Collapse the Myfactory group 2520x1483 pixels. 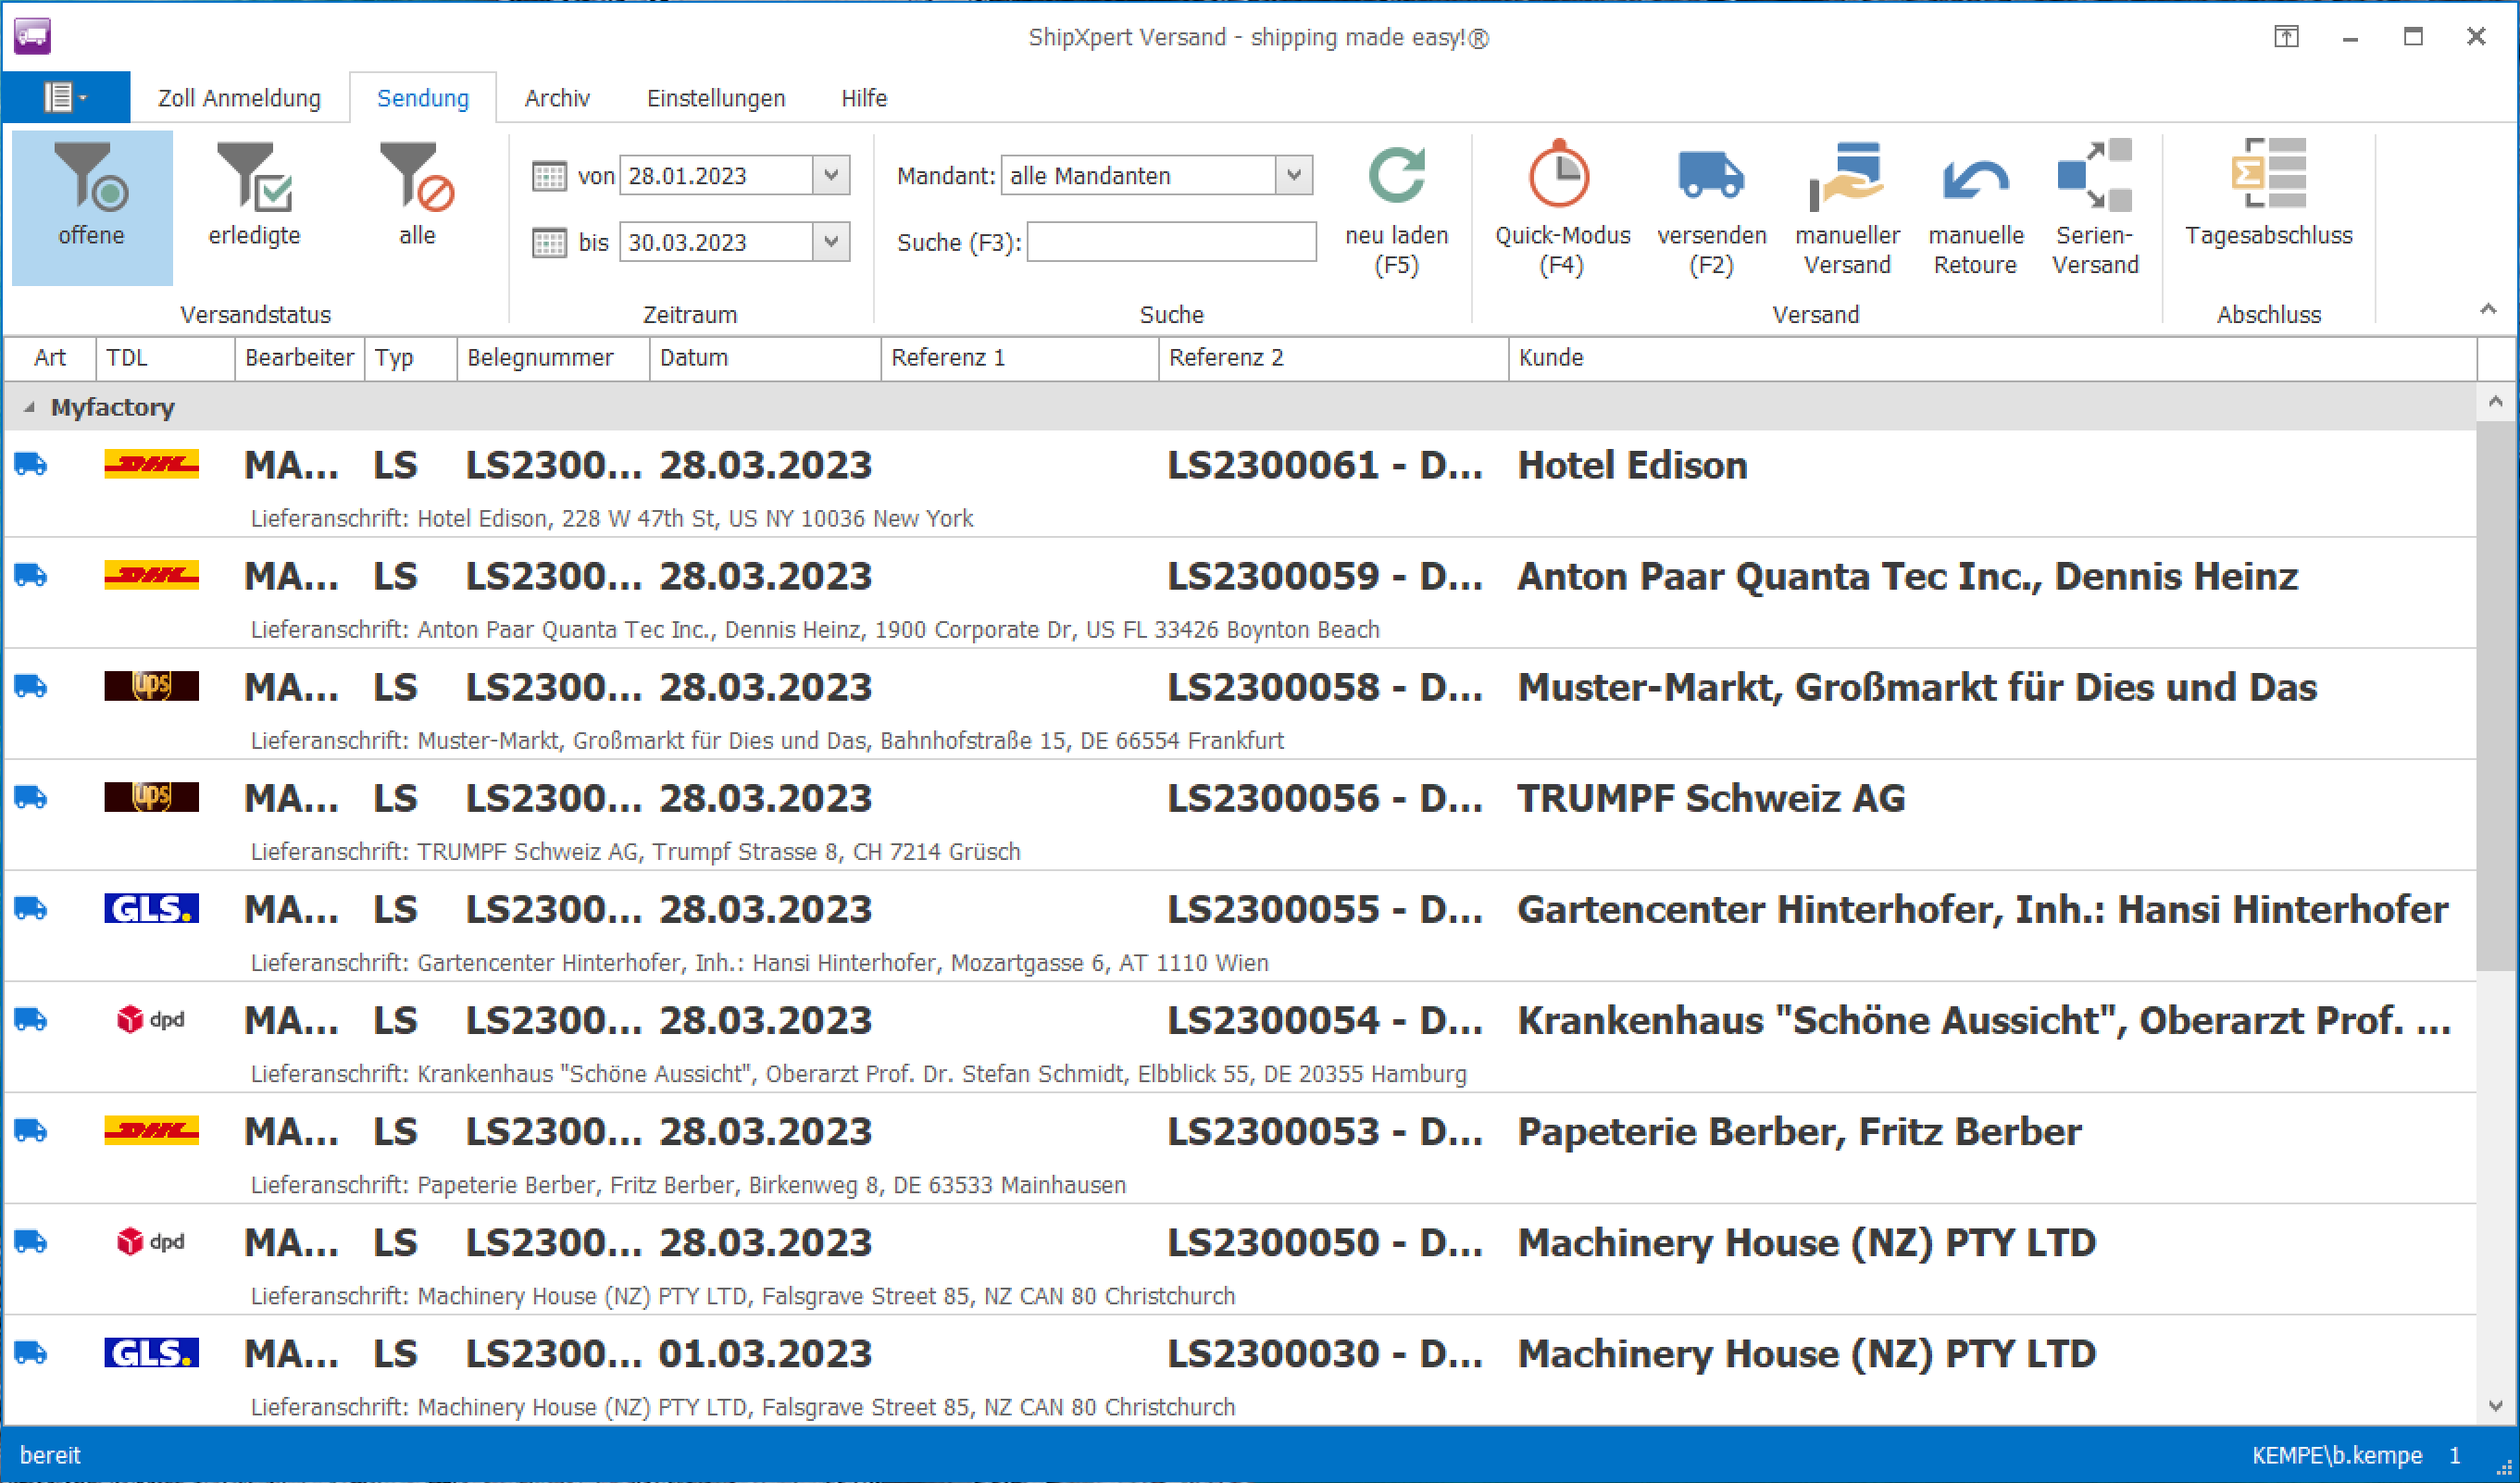[x=29, y=407]
